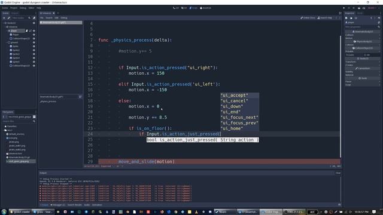Click the instance scene link icon
This screenshot has width=383, height=215.
[9, 18]
